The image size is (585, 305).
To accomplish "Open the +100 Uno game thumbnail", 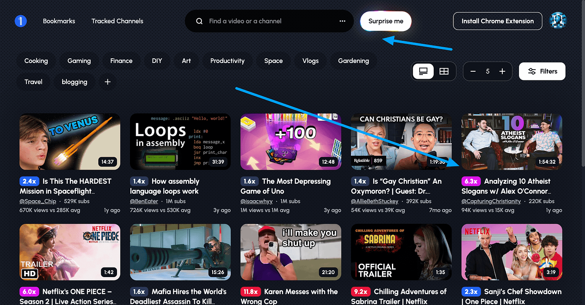I will (291, 142).
